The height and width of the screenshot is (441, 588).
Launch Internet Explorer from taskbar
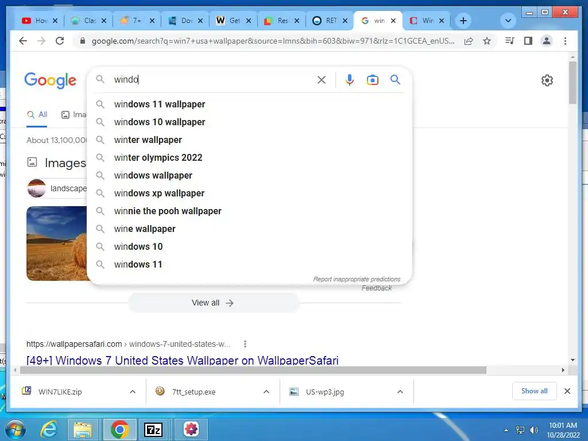click(x=49, y=430)
